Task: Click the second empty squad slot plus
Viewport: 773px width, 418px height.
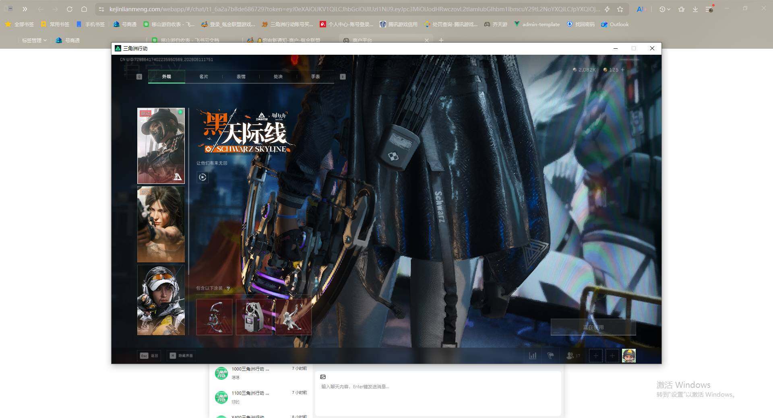Action: 612,356
